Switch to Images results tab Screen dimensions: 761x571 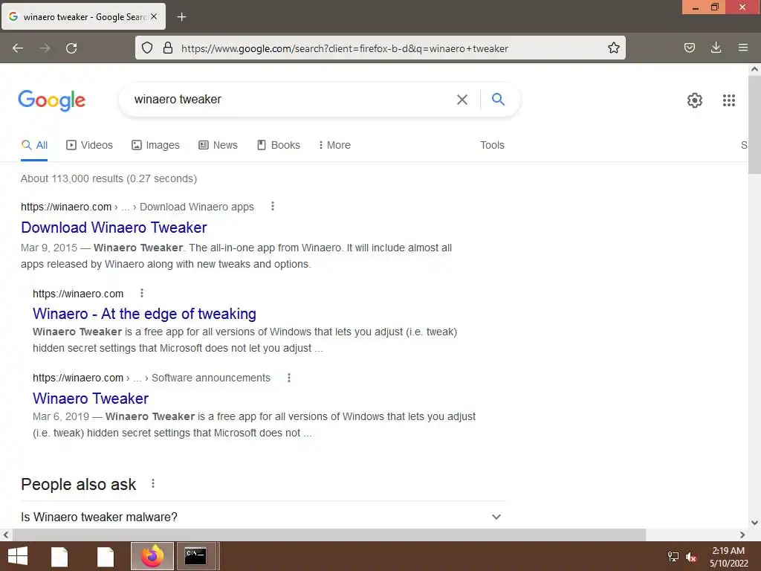[x=155, y=145]
